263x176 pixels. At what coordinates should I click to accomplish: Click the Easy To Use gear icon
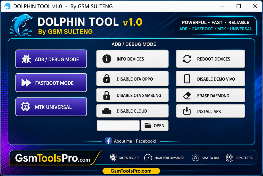tap(195, 158)
